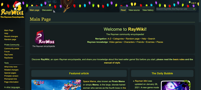This screenshot has width=201, height=90.
Task: Open Help in the sidebar
Action: click(x=6, y=33)
